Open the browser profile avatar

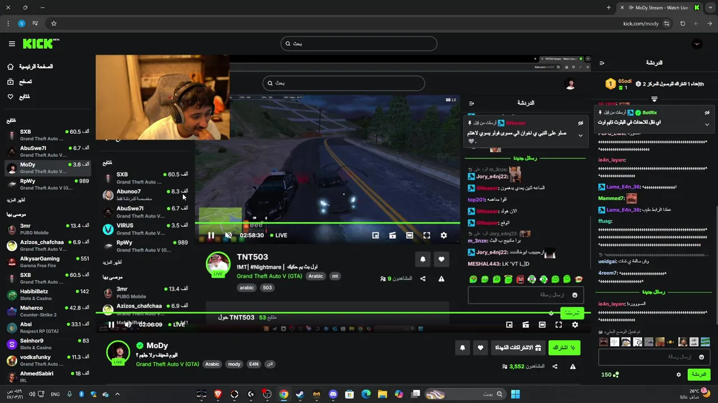coord(21,24)
